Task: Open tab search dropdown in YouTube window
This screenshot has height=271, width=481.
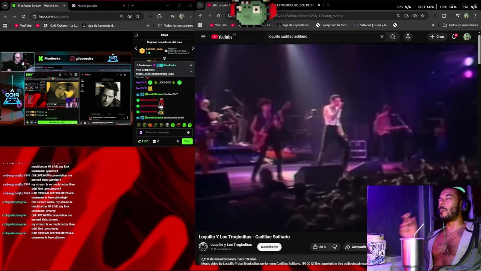Action: pyautogui.click(x=200, y=5)
